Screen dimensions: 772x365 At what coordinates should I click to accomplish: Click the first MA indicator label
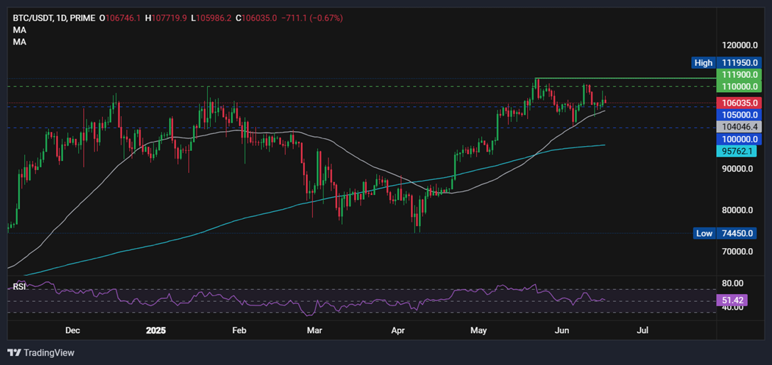point(20,30)
